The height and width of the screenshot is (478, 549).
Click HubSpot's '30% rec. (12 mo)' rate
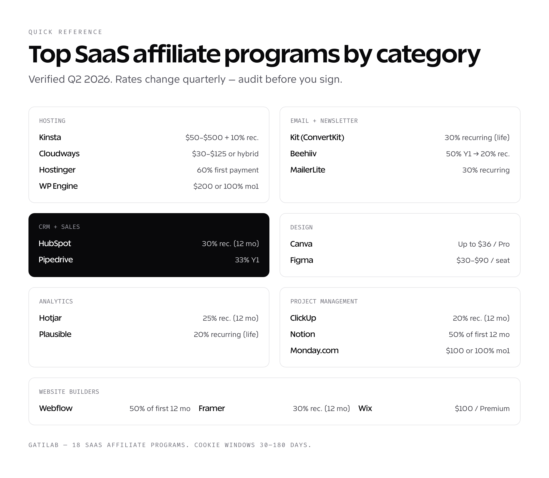pyautogui.click(x=230, y=244)
